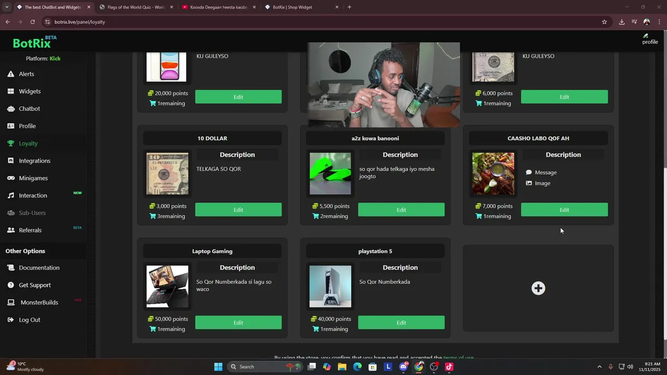The height and width of the screenshot is (375, 667).
Task: Add a new shop item with plus icon
Action: 538,288
